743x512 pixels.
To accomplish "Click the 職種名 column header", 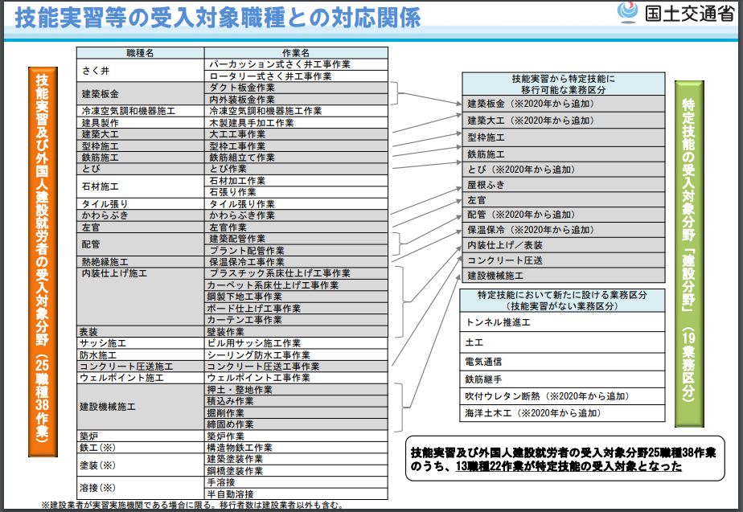I will click(x=140, y=52).
